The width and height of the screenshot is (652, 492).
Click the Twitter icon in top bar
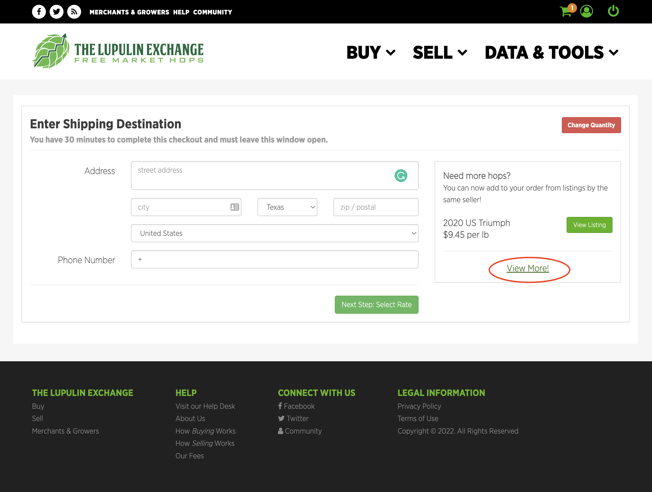(56, 12)
